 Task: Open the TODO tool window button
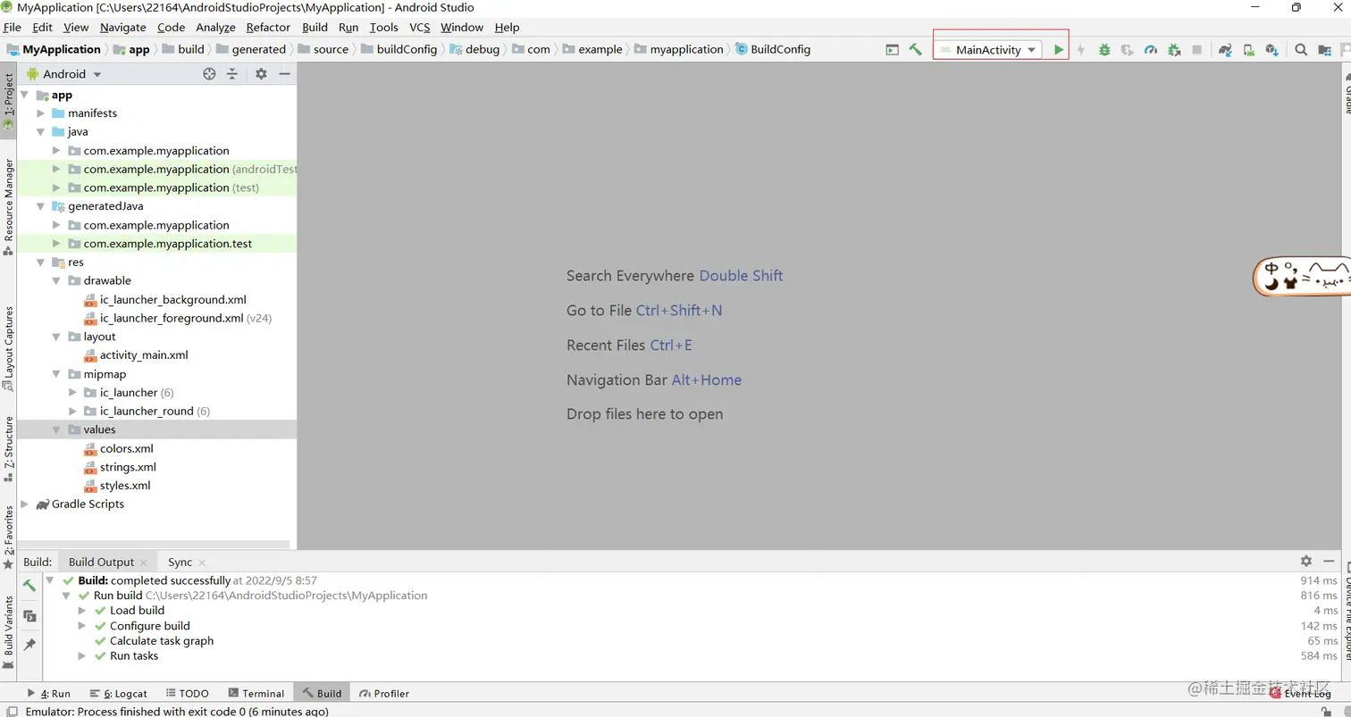[187, 693]
